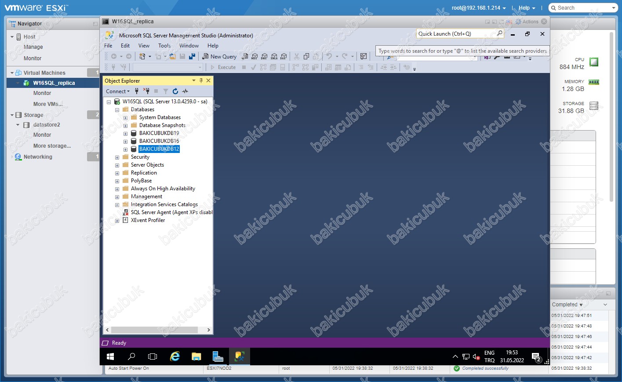Viewport: 622px width, 382px height.
Task: Expand the Security folder node
Action: point(117,157)
